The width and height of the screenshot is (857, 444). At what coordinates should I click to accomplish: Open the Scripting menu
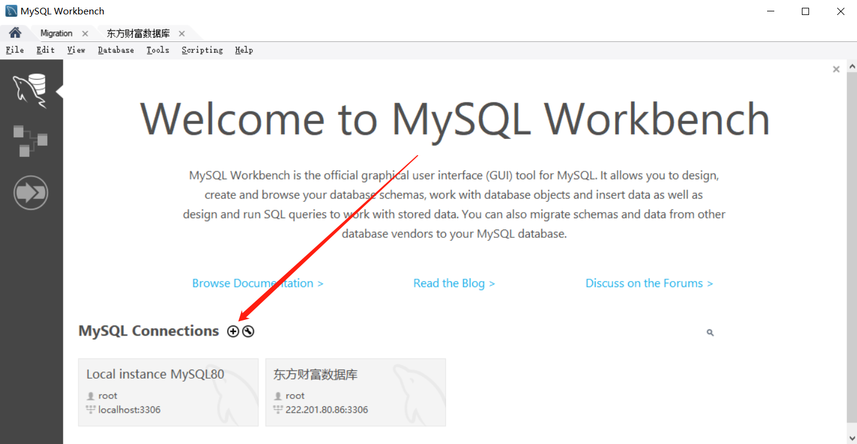click(x=202, y=50)
